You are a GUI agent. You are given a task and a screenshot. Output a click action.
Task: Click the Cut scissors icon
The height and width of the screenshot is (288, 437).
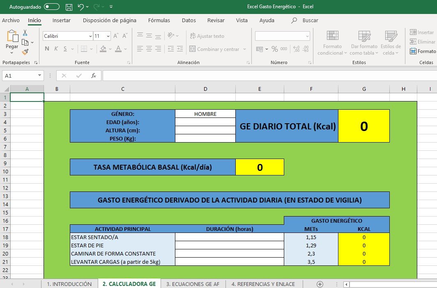25,33
